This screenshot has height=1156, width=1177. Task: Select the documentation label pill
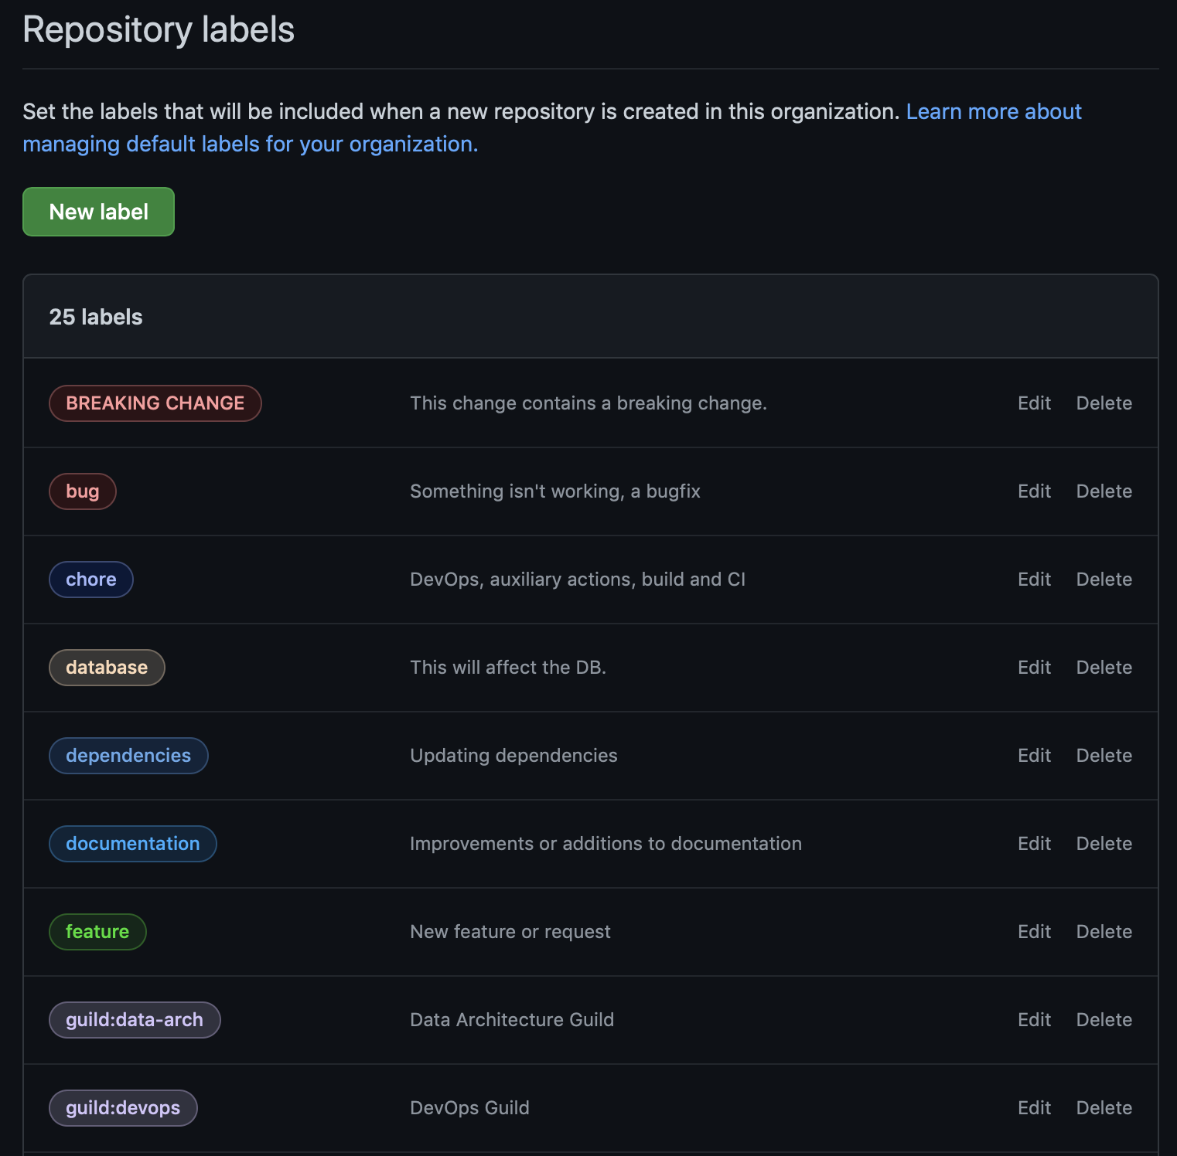[x=133, y=844]
